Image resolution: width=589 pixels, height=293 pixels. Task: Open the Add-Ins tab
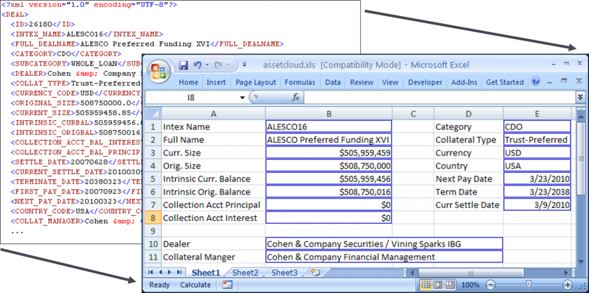464,83
